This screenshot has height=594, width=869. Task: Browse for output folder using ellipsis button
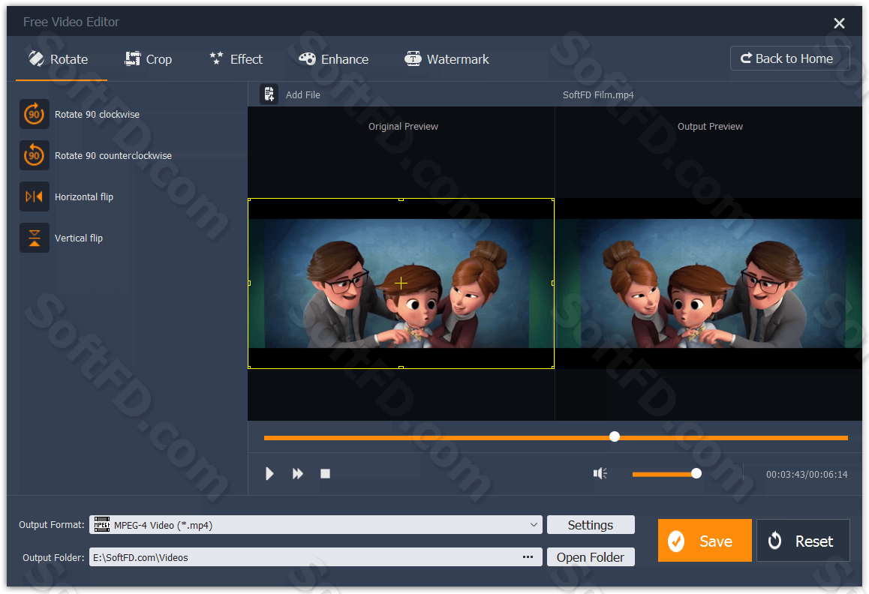[528, 556]
